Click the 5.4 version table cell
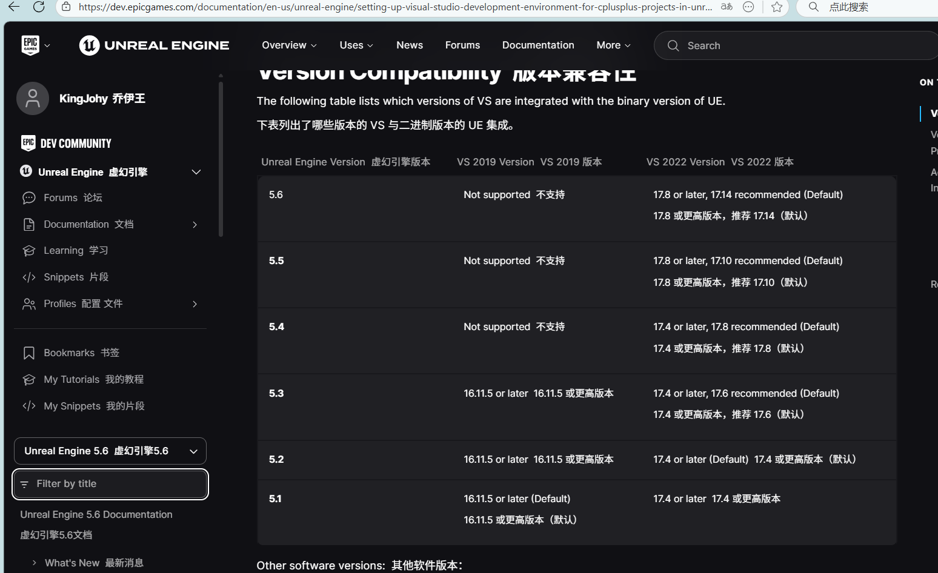Viewport: 938px width, 573px height. pyautogui.click(x=276, y=326)
